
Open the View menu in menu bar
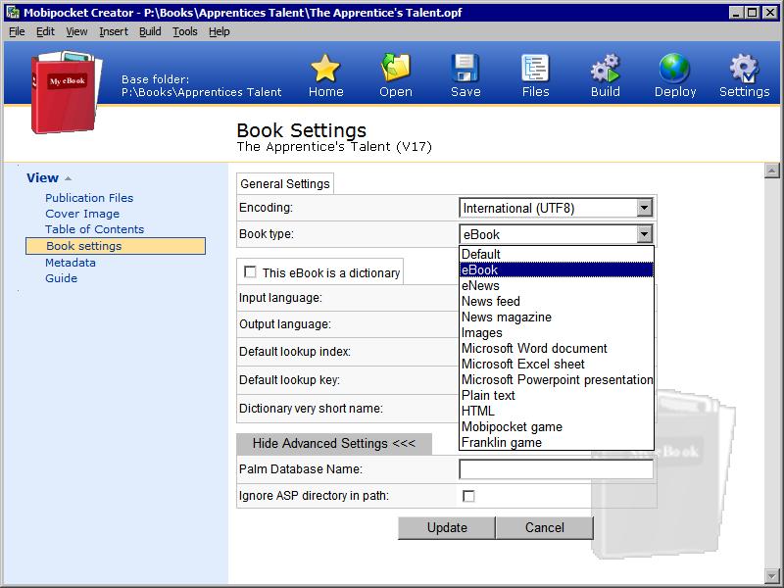(76, 31)
